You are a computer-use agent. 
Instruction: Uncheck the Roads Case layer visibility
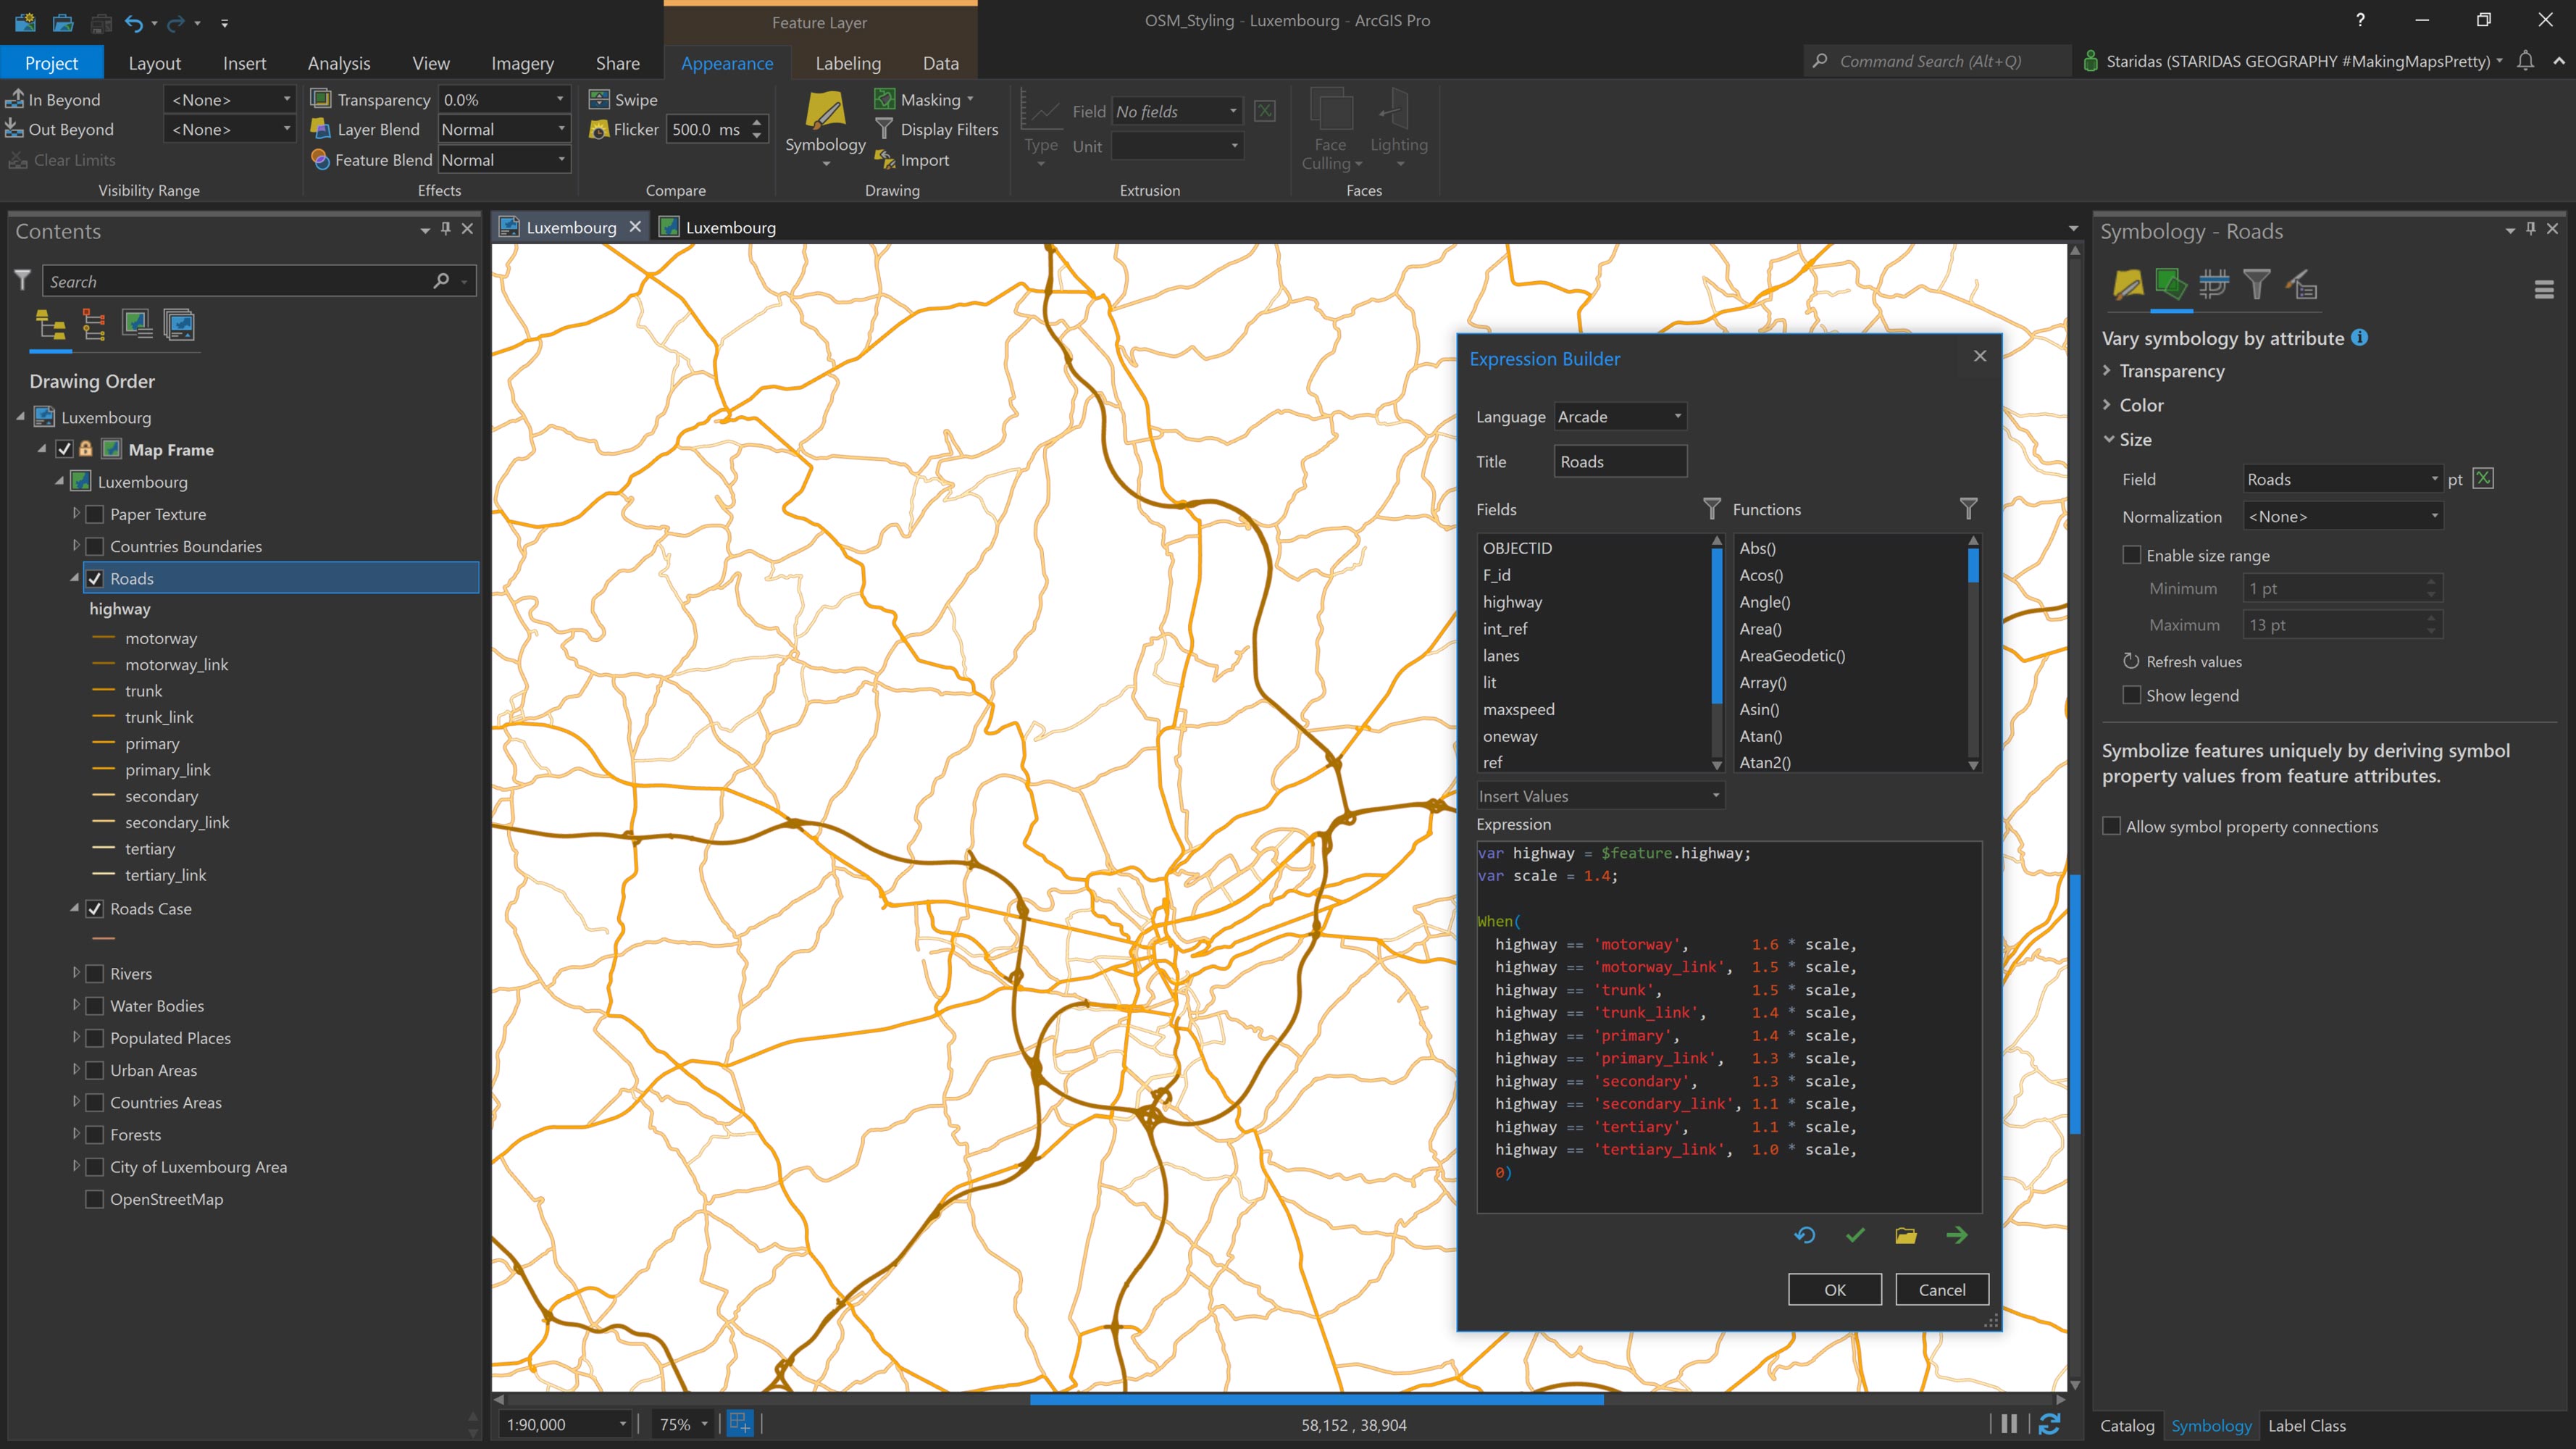point(95,908)
